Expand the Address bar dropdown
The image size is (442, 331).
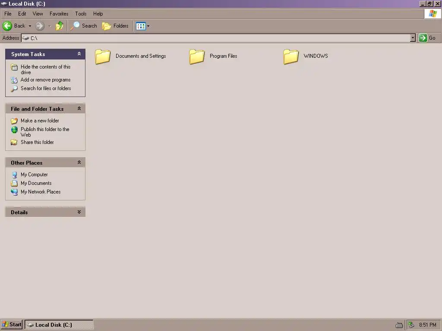click(413, 38)
